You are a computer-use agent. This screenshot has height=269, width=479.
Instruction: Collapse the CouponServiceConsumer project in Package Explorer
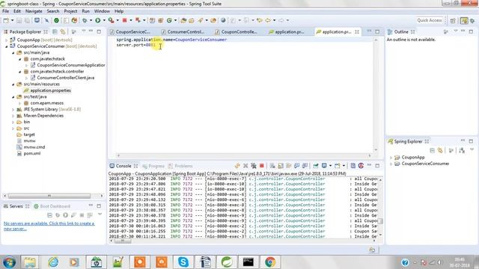pyautogui.click(x=7, y=46)
